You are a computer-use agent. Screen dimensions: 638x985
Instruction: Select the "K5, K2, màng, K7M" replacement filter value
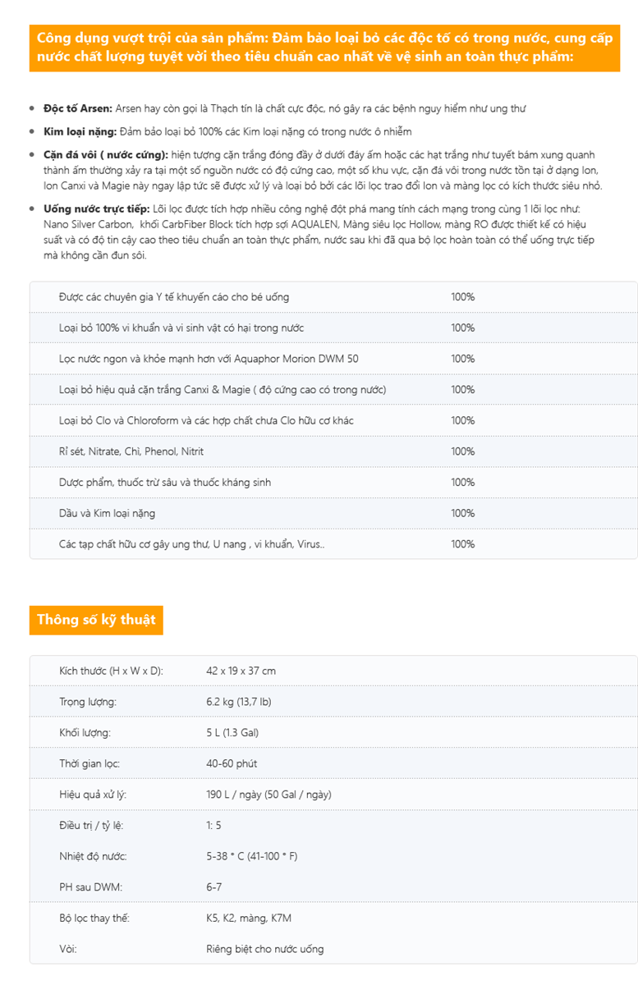(x=249, y=918)
